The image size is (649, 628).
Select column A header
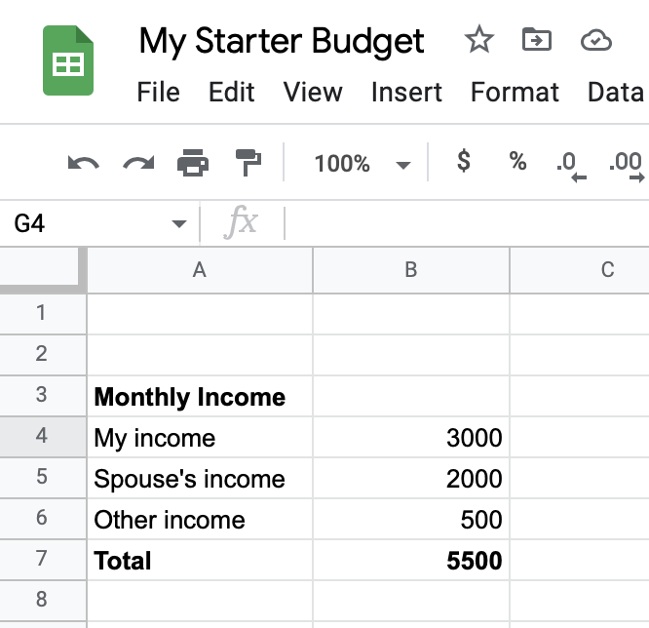[x=200, y=270]
